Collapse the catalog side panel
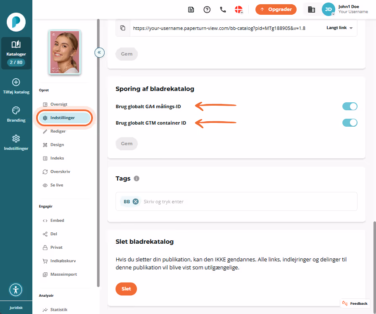 [x=99, y=52]
